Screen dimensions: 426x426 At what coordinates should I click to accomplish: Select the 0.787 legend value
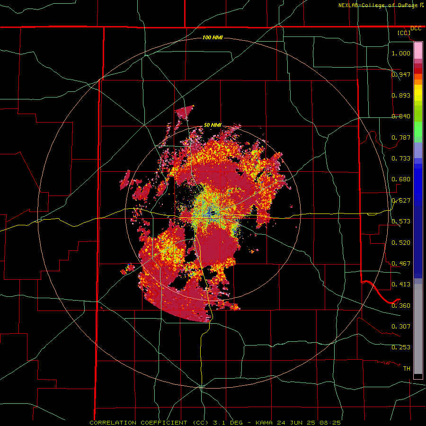401,137
